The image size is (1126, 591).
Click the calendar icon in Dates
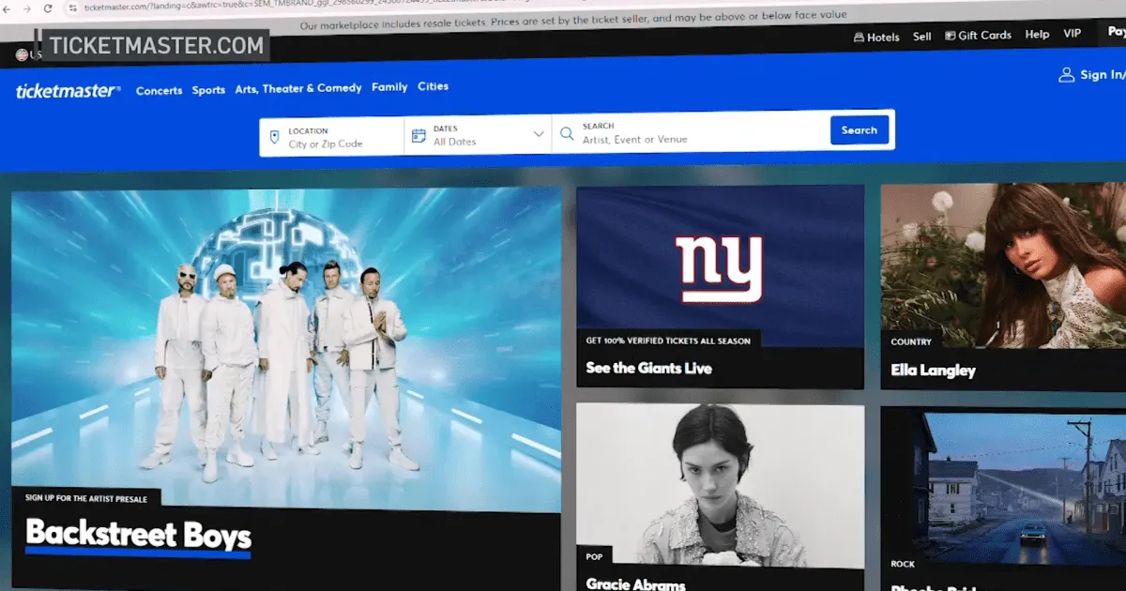click(418, 135)
